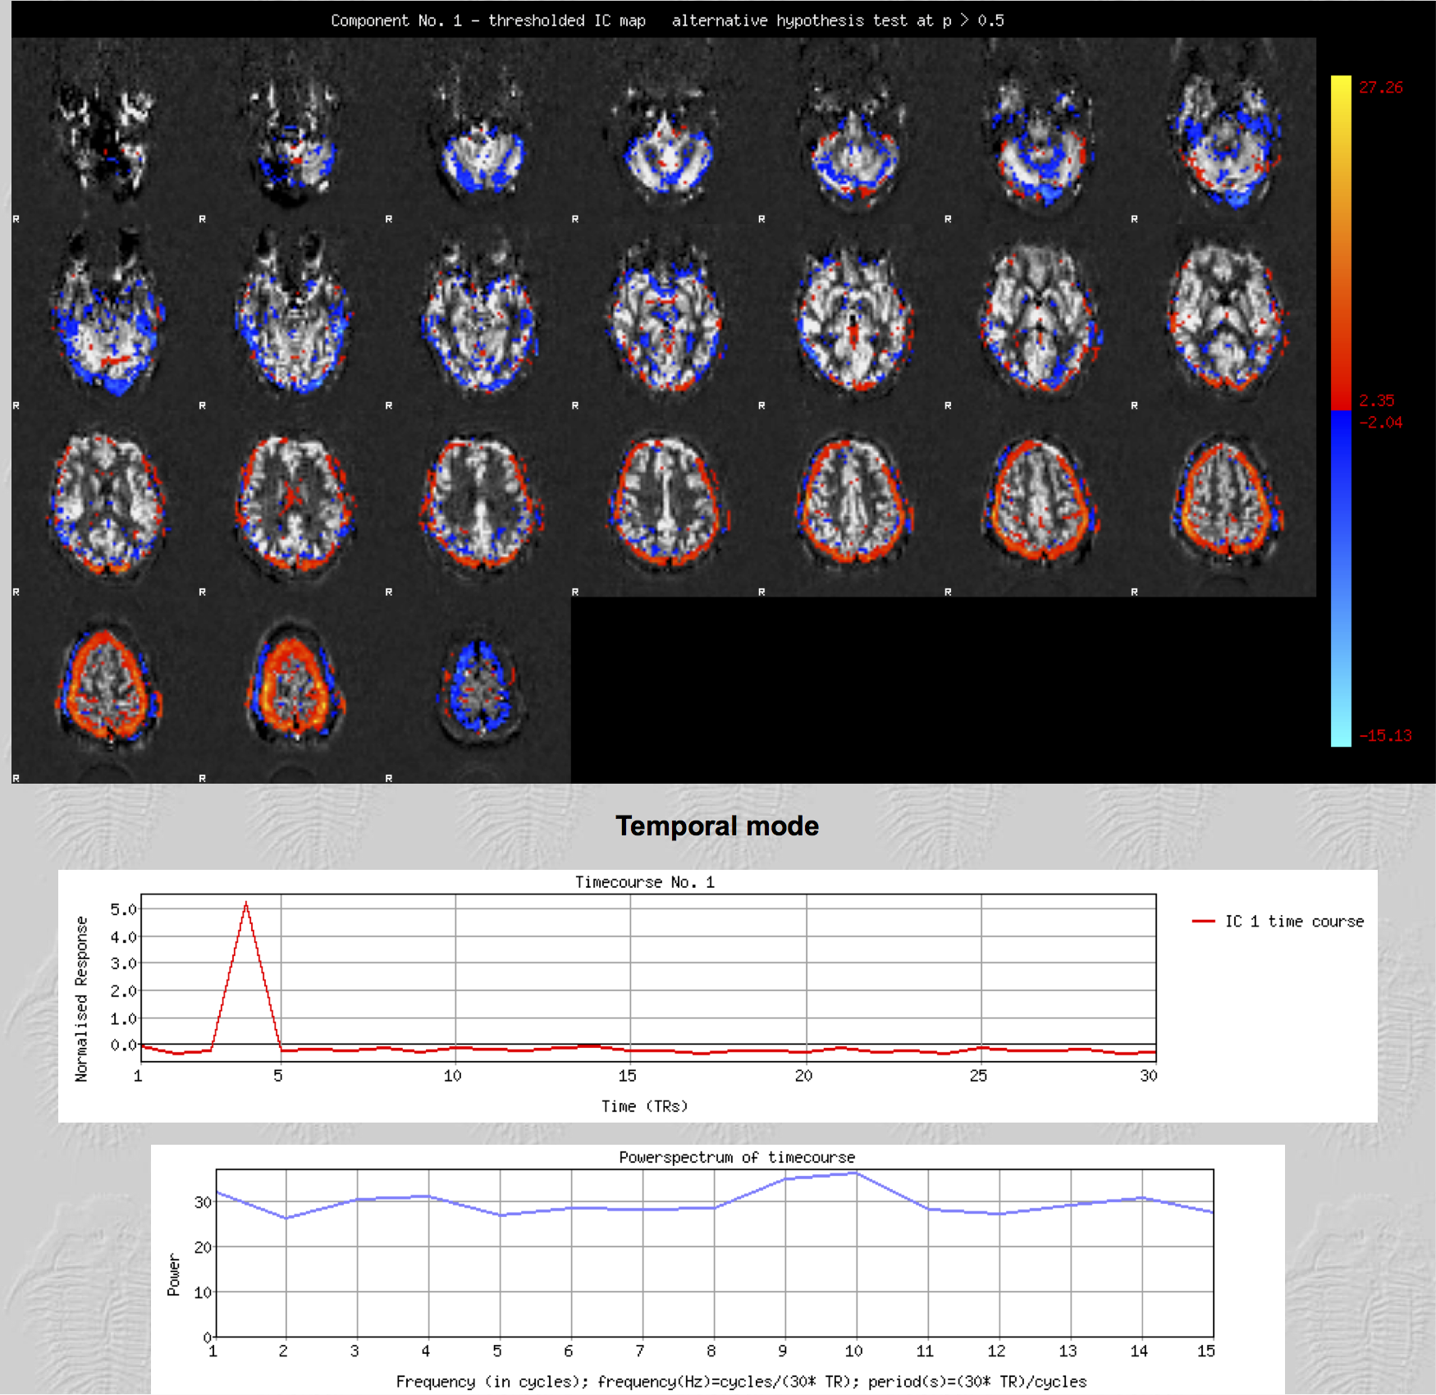
Task: Select the rightmost slice in the third row
Action: point(1224,502)
